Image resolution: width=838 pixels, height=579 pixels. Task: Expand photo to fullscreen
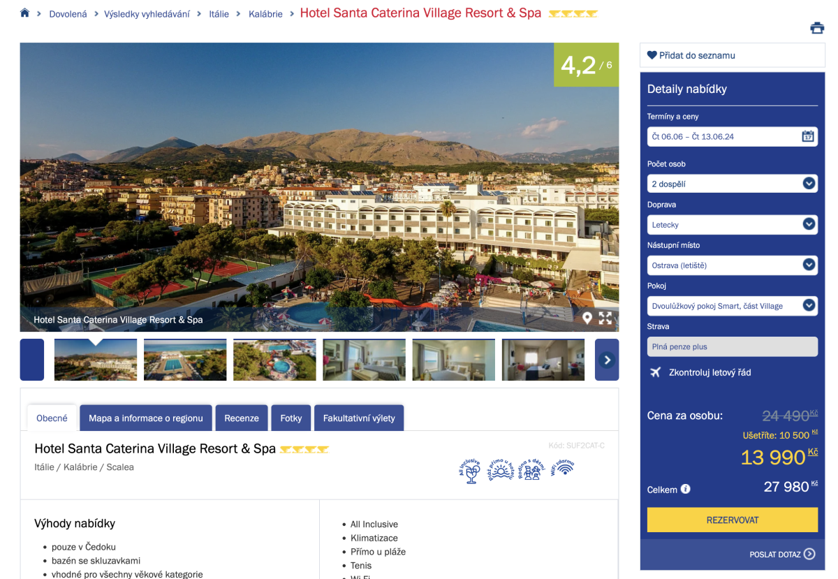(x=605, y=318)
